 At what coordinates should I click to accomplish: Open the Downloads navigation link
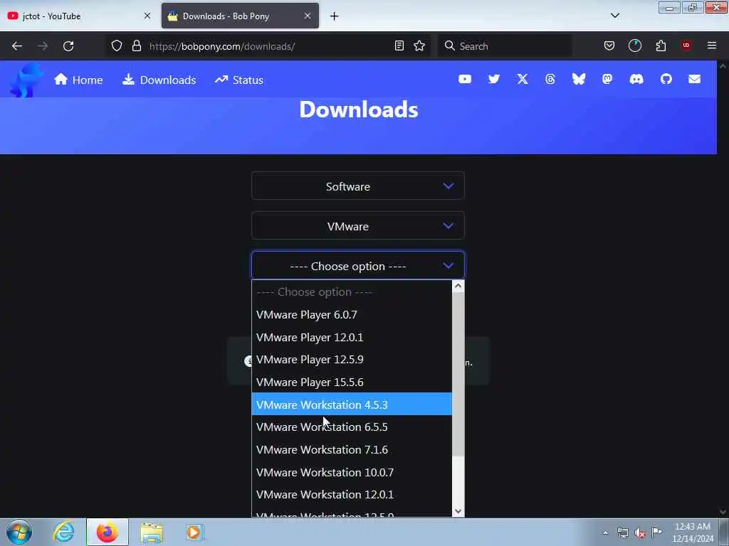[159, 80]
